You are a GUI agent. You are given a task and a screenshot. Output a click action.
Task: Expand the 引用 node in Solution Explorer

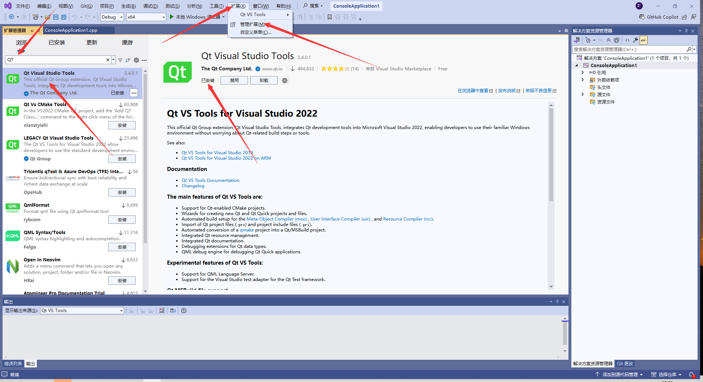583,73
